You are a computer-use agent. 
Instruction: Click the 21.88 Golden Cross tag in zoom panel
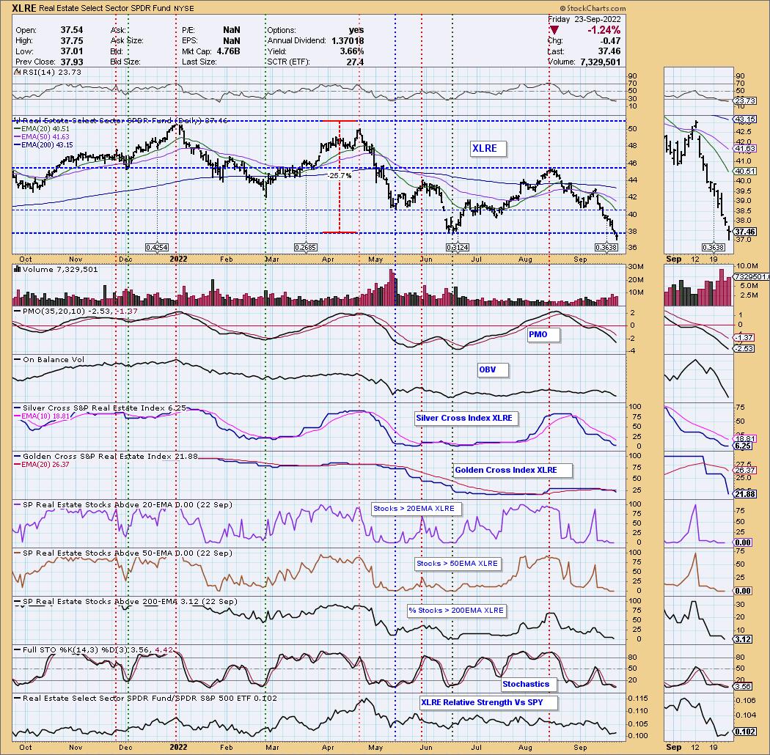[744, 494]
